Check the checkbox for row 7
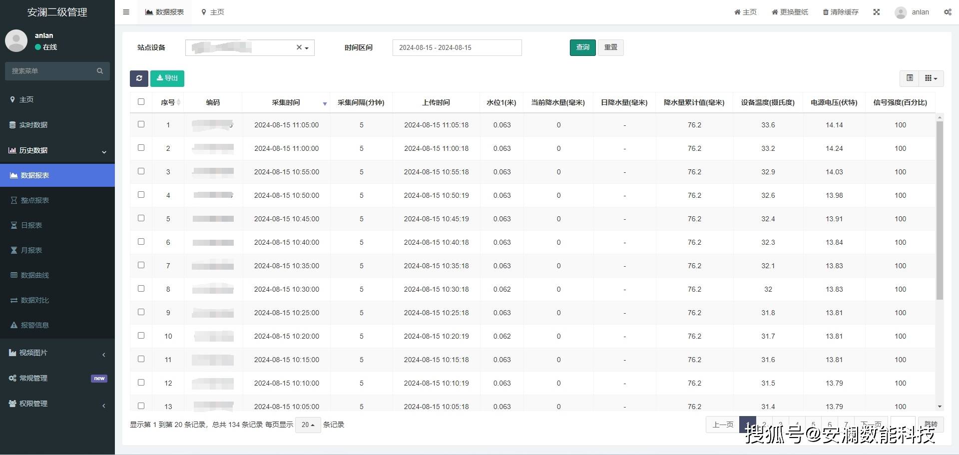Screen dimensions: 959x455 tap(141, 265)
